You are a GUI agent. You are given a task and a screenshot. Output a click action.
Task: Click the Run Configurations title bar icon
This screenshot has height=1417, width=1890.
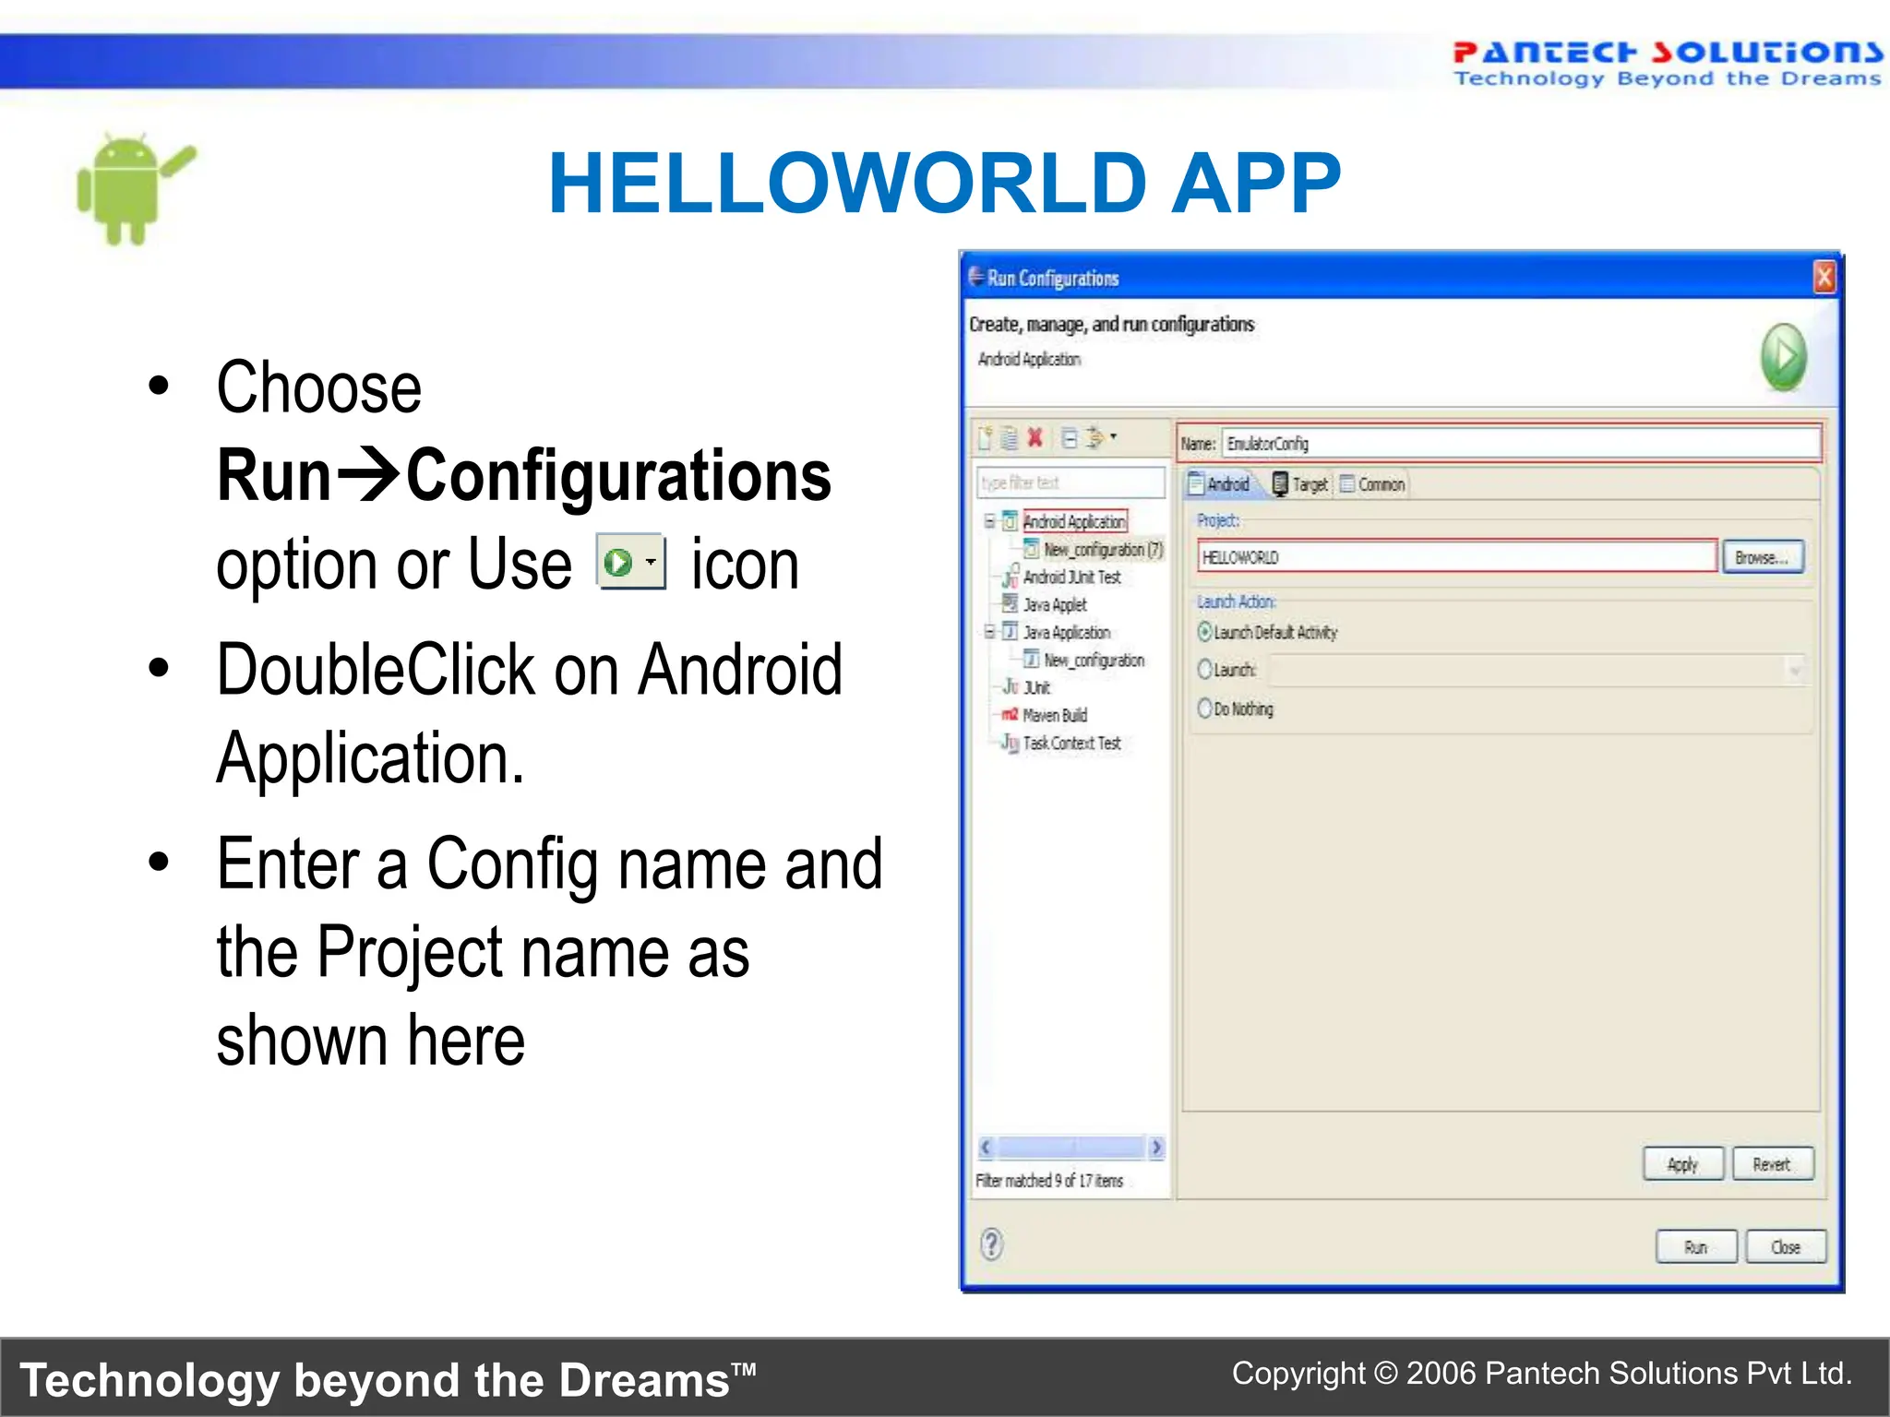[x=975, y=276]
